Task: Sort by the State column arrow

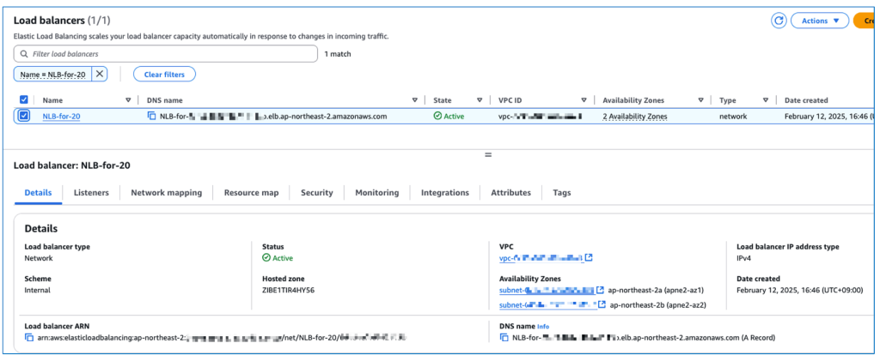Action: (480, 100)
